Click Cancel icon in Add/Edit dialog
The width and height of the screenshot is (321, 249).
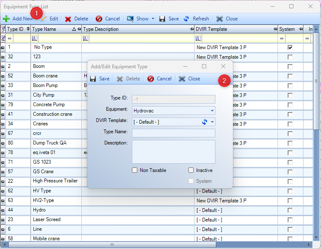(x=151, y=79)
